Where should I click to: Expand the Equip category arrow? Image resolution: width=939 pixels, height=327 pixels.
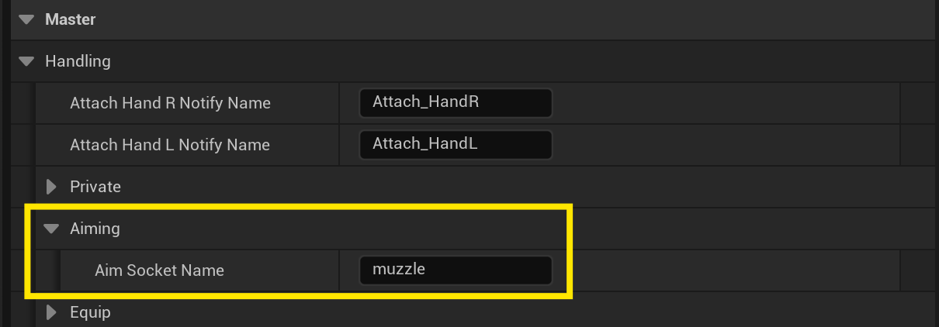52,312
